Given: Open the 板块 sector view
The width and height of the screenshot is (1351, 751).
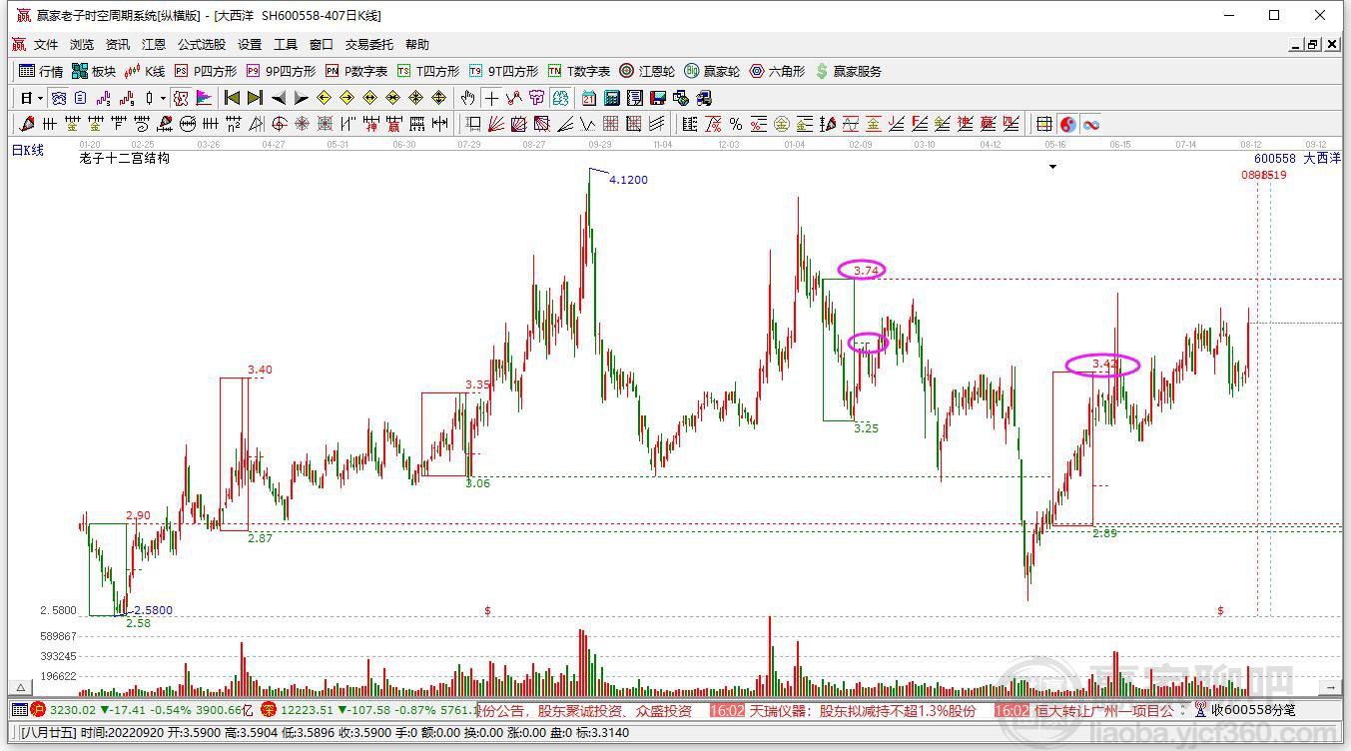Looking at the screenshot, I should (94, 71).
